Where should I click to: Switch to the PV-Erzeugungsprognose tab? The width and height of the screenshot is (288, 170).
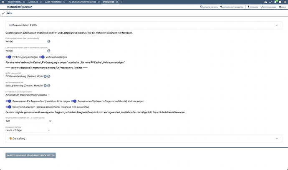(x=82, y=2)
